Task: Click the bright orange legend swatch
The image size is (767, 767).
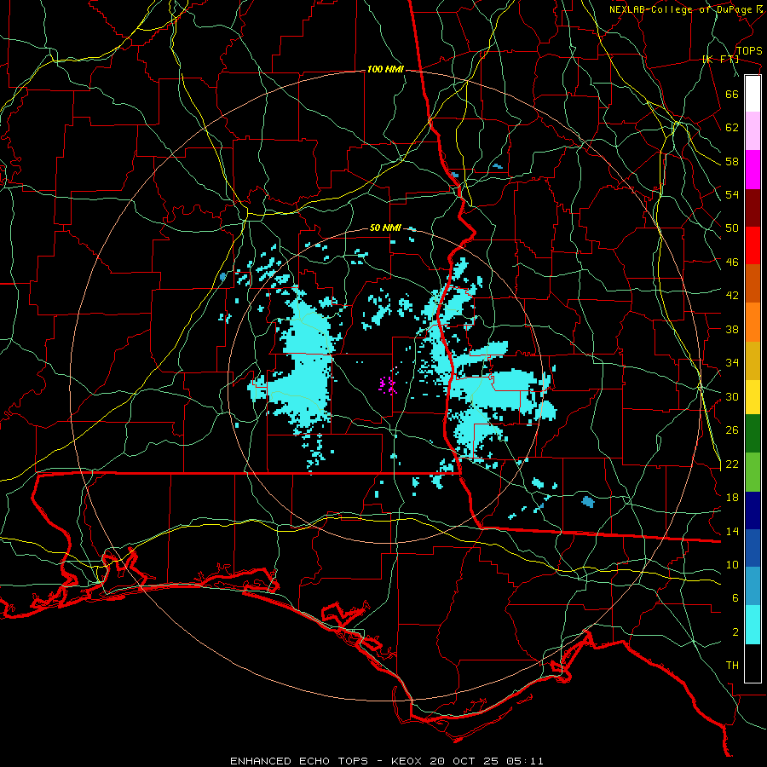Action: click(753, 322)
